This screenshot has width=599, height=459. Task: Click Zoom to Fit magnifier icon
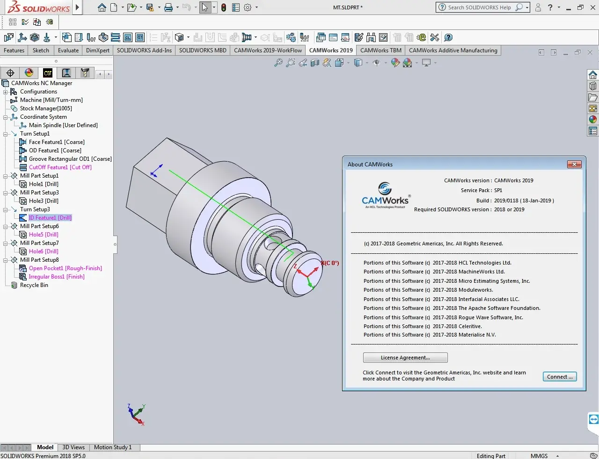[x=278, y=63]
